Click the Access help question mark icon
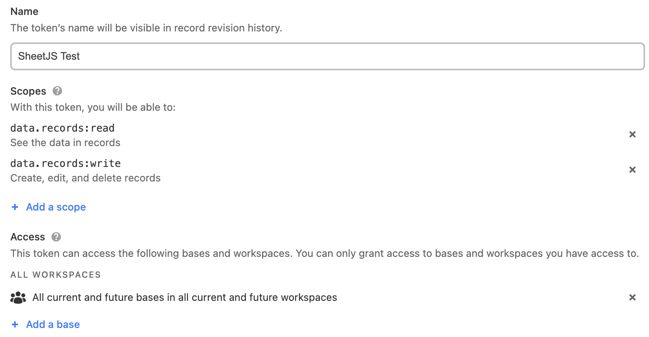Screen dimensions: 649x337 tap(56, 237)
